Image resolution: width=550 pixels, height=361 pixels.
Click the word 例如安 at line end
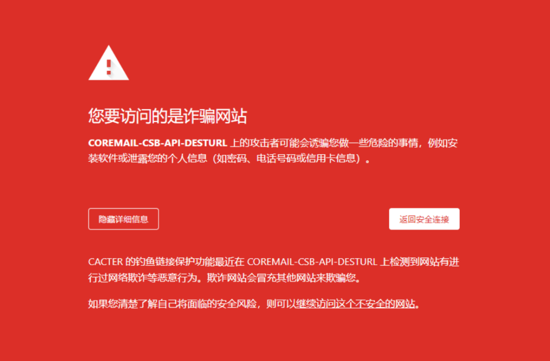[x=443, y=143]
